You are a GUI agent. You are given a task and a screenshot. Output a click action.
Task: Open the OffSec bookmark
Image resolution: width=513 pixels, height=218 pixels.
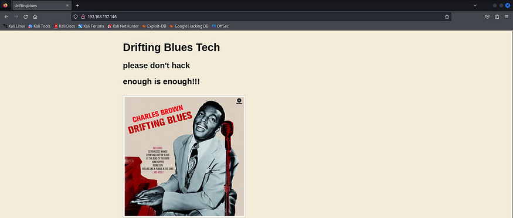(x=220, y=26)
